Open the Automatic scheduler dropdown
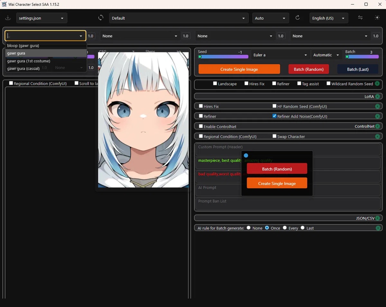Screen dimensions: 386x307 (x=326, y=55)
